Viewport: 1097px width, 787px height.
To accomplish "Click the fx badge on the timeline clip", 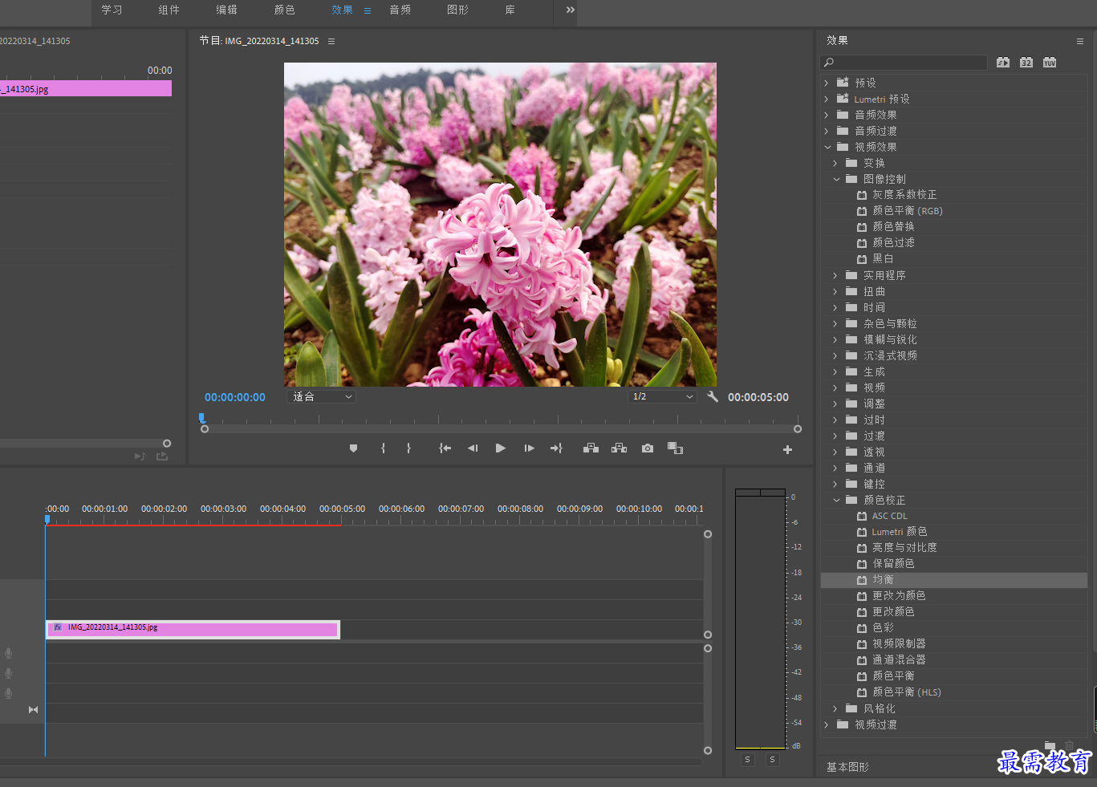I will point(58,627).
